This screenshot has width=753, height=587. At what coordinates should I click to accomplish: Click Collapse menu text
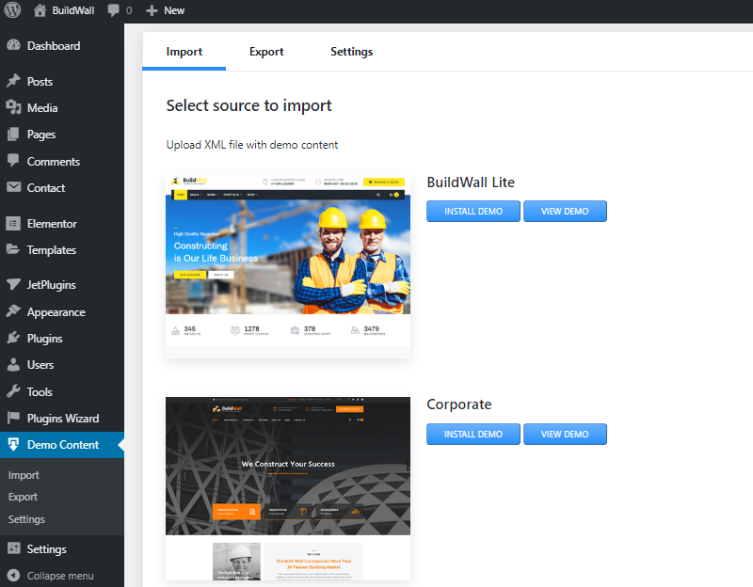(60, 576)
